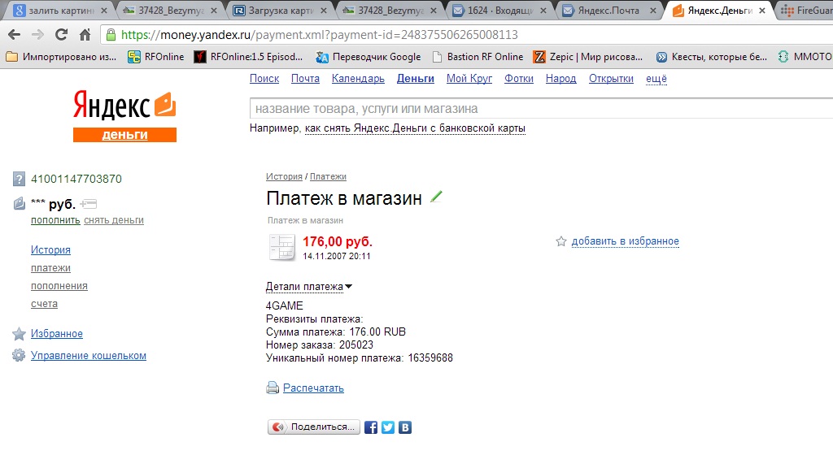Image resolution: width=833 pixels, height=468 pixels.
Task: Reload page with the browser refresh icon
Action: click(61, 35)
